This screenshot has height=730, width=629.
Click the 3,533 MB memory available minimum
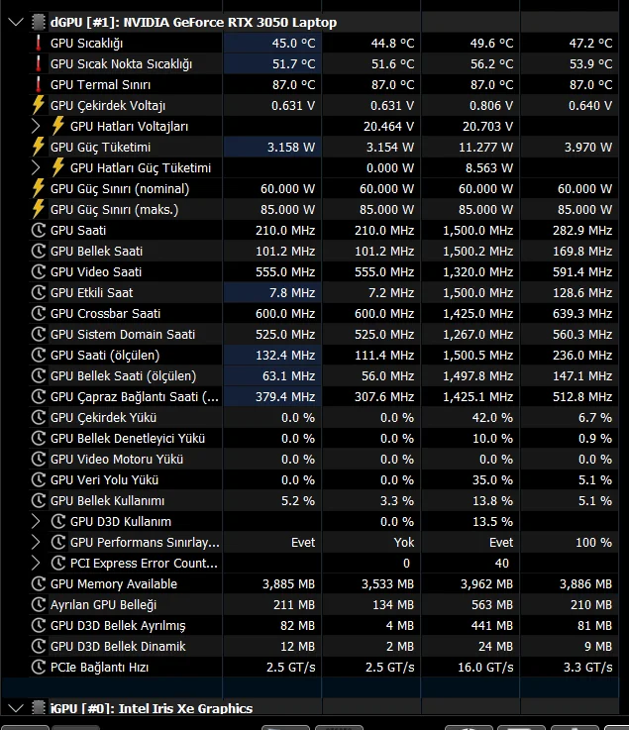(388, 583)
